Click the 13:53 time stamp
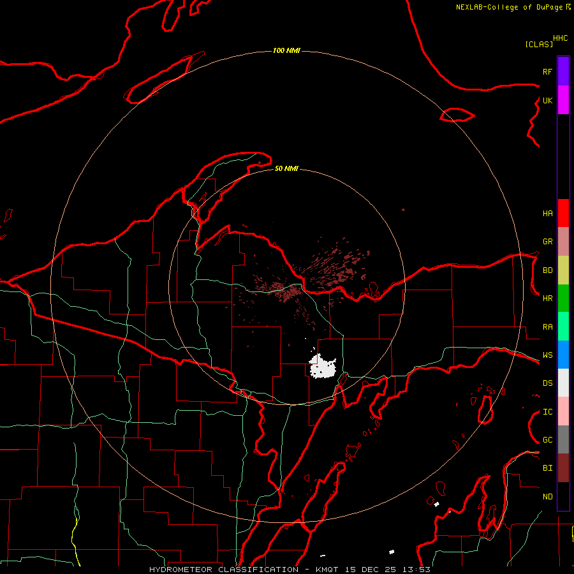The width and height of the screenshot is (574, 574). click(x=416, y=570)
